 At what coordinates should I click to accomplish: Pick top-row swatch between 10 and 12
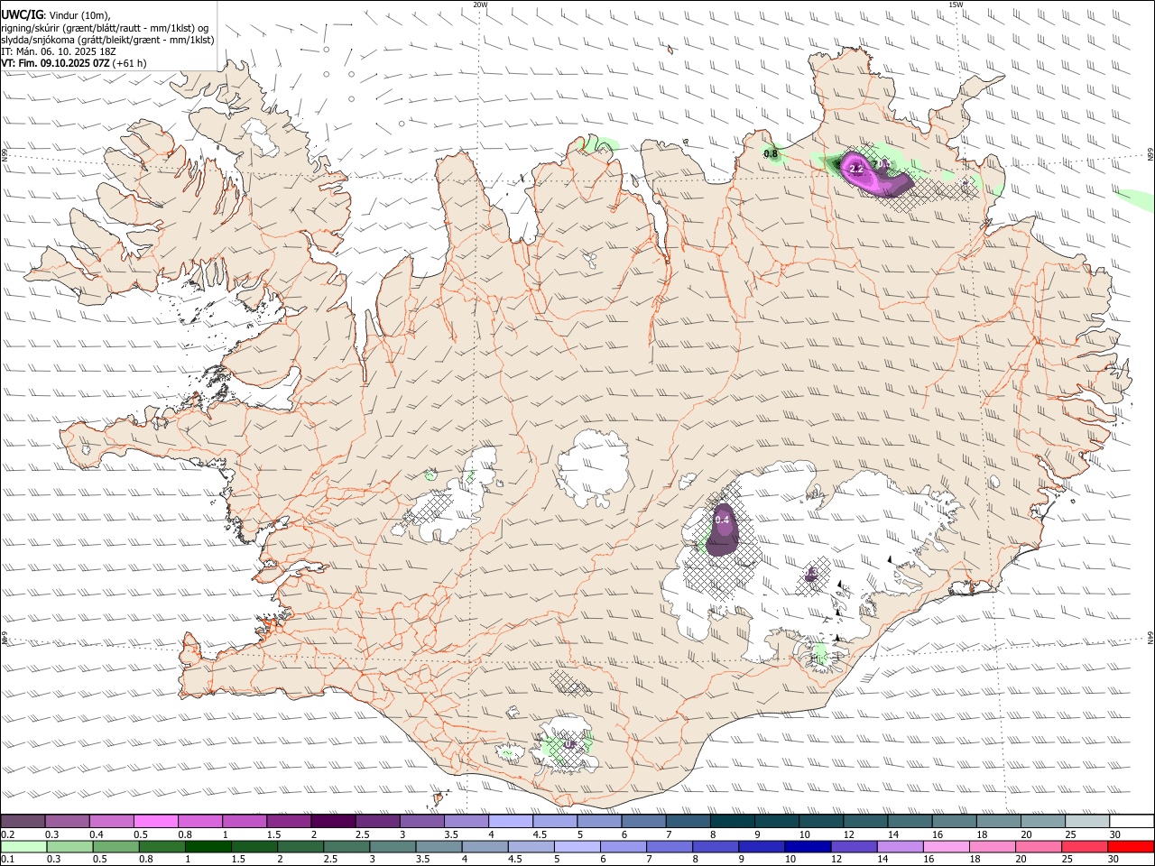(819, 822)
